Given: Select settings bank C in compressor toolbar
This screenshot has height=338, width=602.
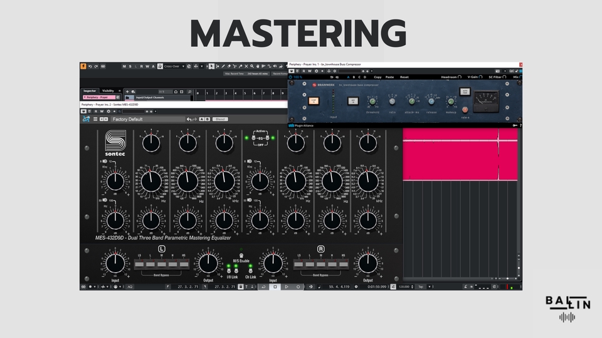Looking at the screenshot, I should click(x=359, y=77).
